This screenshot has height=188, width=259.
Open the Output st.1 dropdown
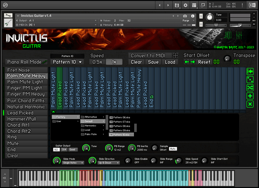[x=56, y=20]
